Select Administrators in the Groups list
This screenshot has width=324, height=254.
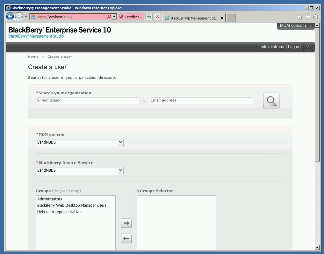(50, 199)
